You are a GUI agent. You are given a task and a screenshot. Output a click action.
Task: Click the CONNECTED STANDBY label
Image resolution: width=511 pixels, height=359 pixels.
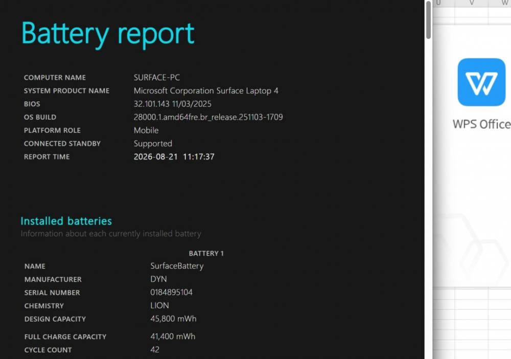point(62,144)
